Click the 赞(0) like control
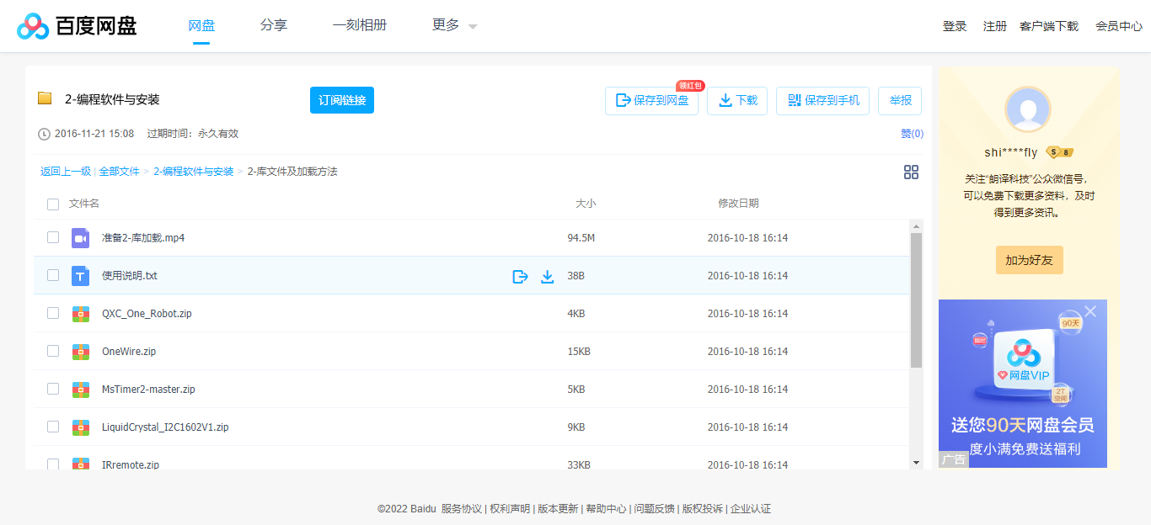The width and height of the screenshot is (1151, 525). click(910, 132)
